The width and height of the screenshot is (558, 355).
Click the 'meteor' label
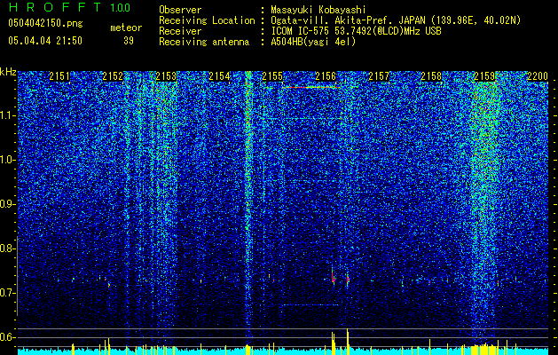click(x=126, y=28)
